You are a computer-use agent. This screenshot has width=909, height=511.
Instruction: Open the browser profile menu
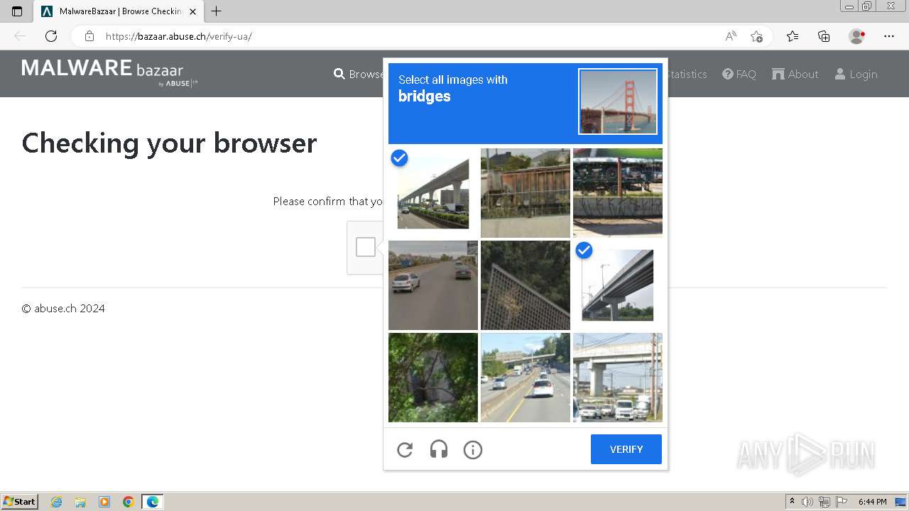coord(857,36)
